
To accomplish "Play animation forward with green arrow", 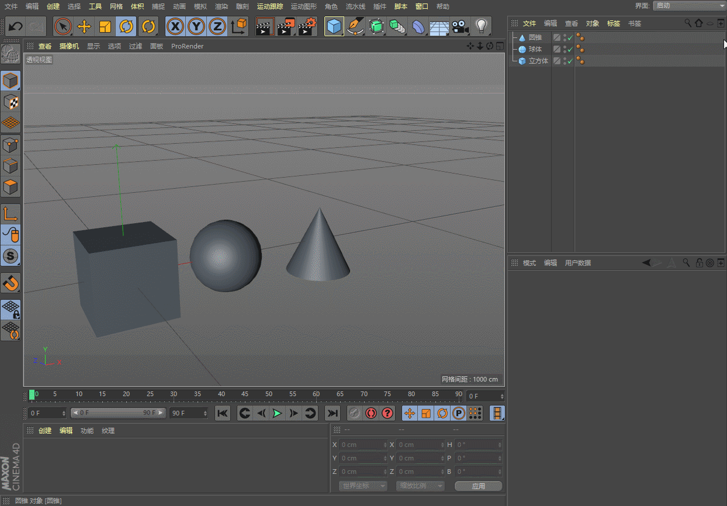I will 278,414.
